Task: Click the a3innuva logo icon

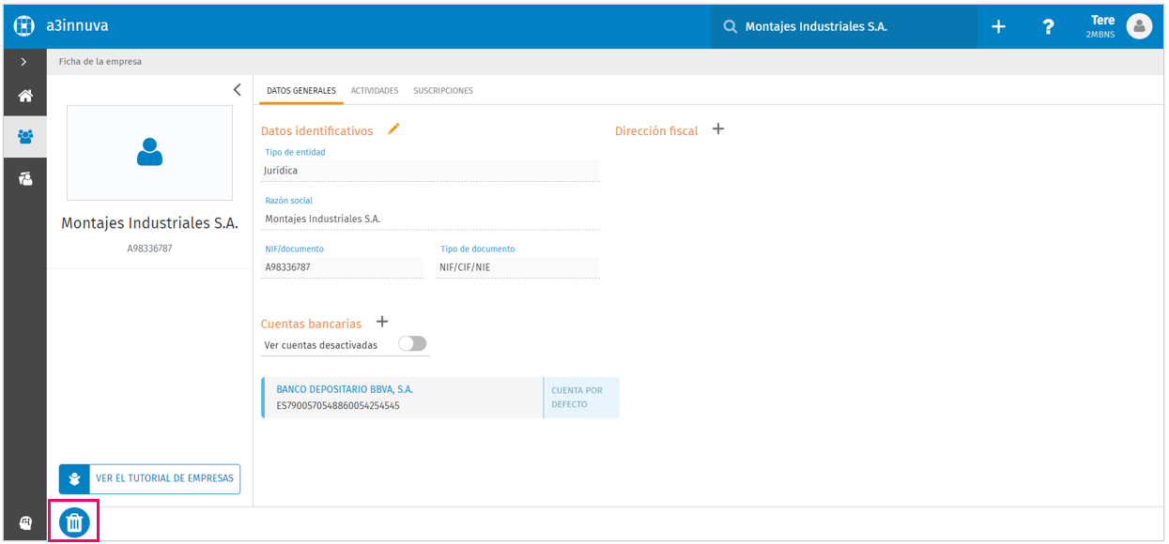Action: pyautogui.click(x=24, y=26)
